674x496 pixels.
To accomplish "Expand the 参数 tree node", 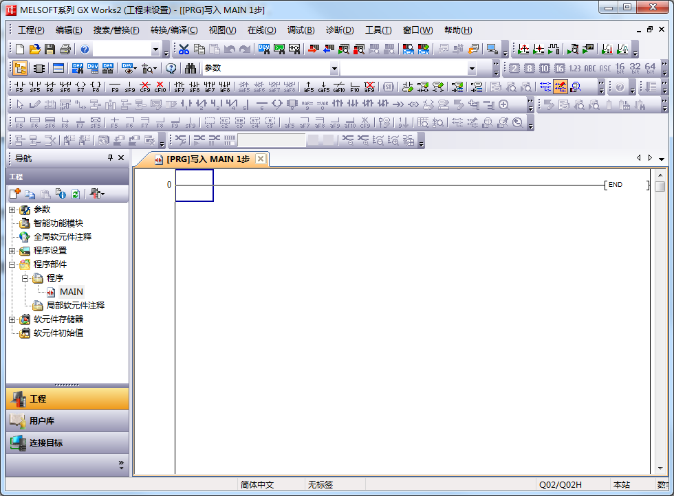I will (12, 210).
